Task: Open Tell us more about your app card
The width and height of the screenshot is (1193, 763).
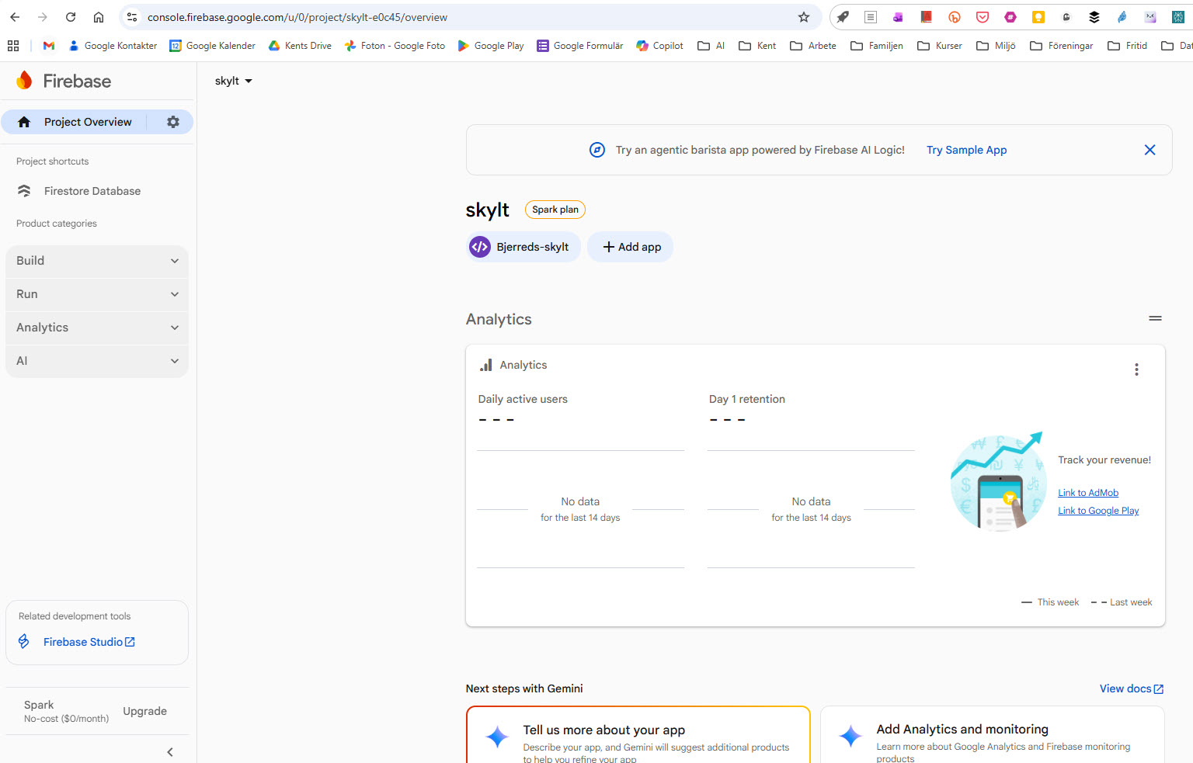Action: click(x=638, y=735)
